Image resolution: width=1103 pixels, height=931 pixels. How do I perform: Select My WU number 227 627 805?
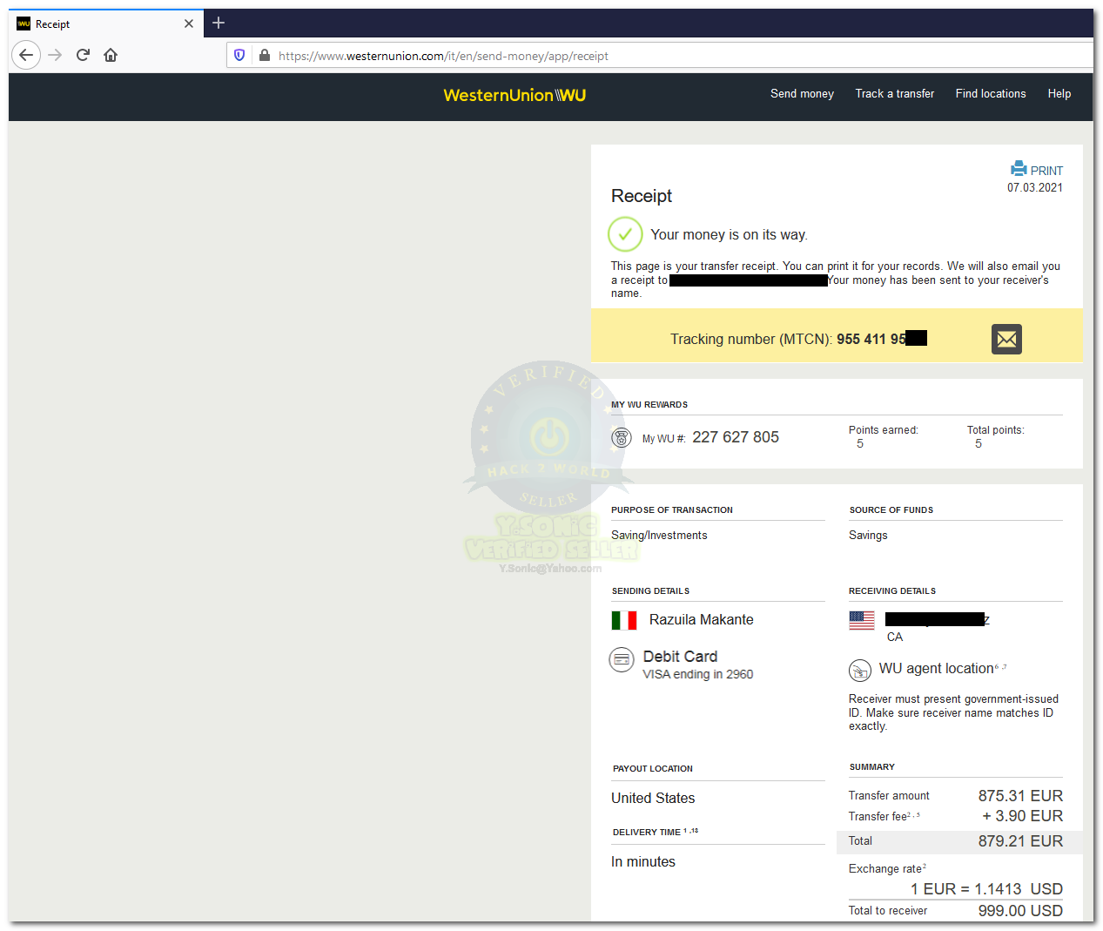[x=736, y=437]
